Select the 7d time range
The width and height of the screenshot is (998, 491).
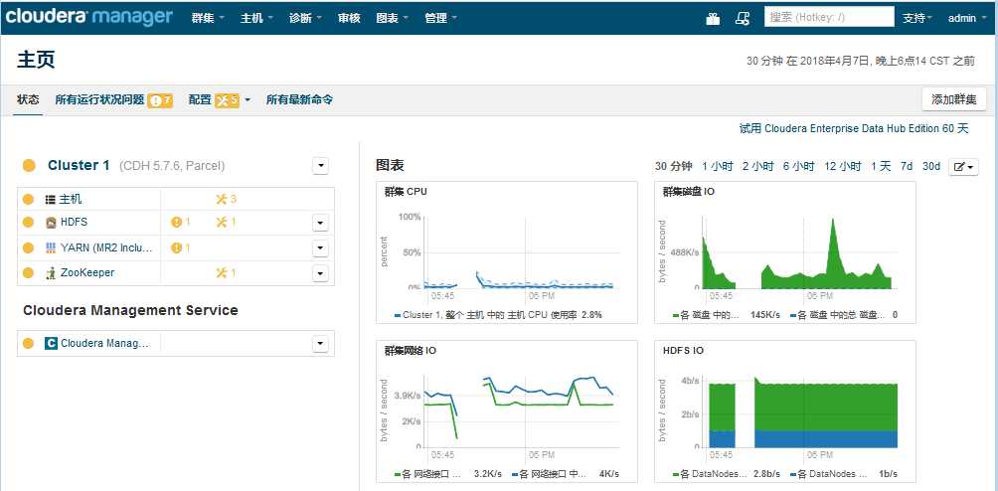(x=907, y=166)
